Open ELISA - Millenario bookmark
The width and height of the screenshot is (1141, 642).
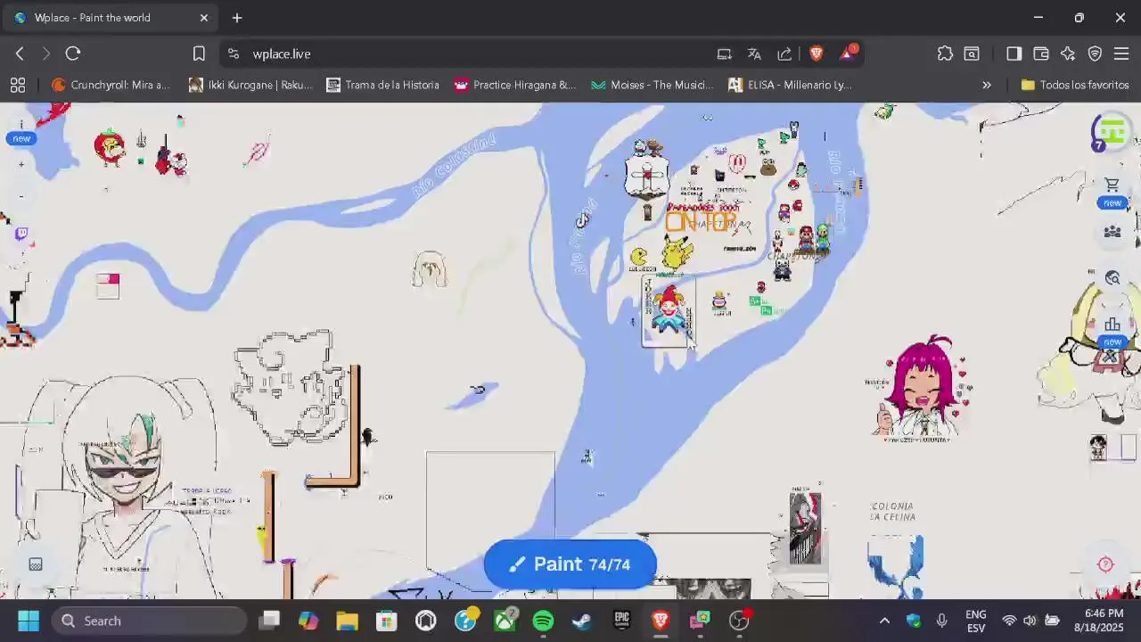click(790, 85)
